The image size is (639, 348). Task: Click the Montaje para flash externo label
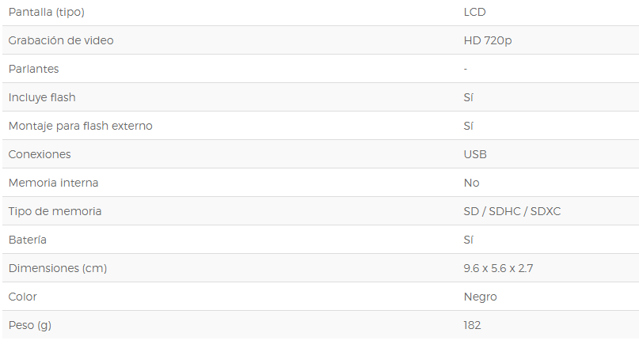click(80, 126)
